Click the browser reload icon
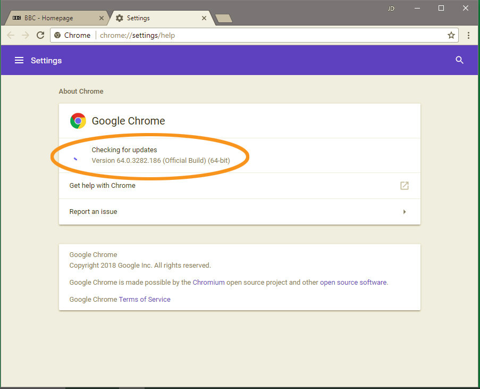Screen dimensions: 480x389 pos(40,35)
